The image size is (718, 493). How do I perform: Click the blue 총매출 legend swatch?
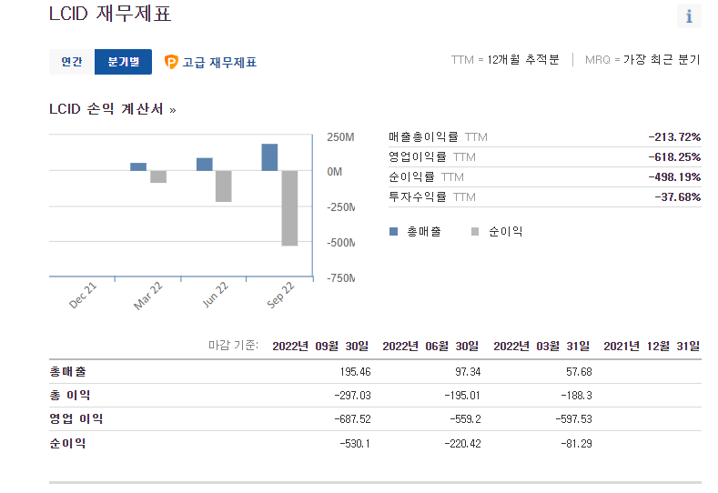click(x=393, y=232)
